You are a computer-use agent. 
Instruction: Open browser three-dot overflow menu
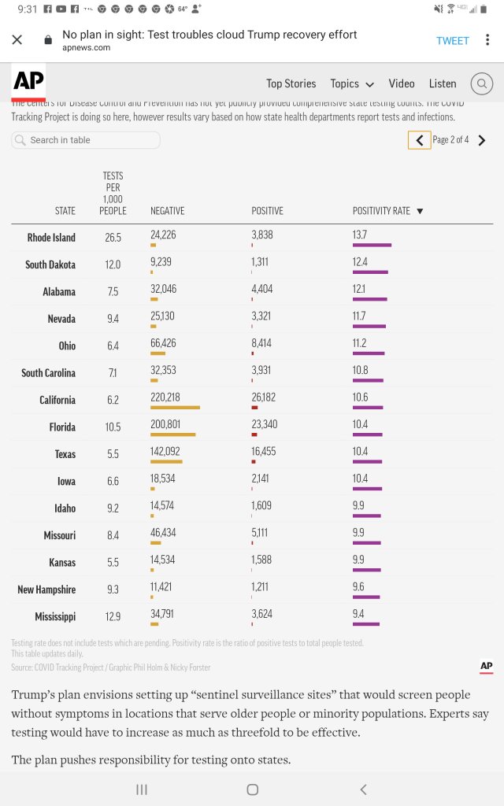[x=488, y=40]
